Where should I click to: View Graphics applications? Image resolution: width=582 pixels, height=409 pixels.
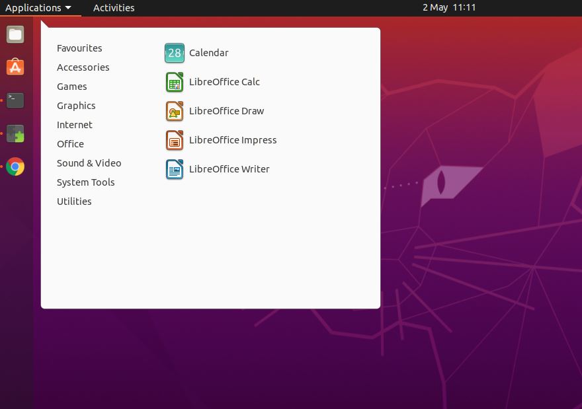click(76, 105)
